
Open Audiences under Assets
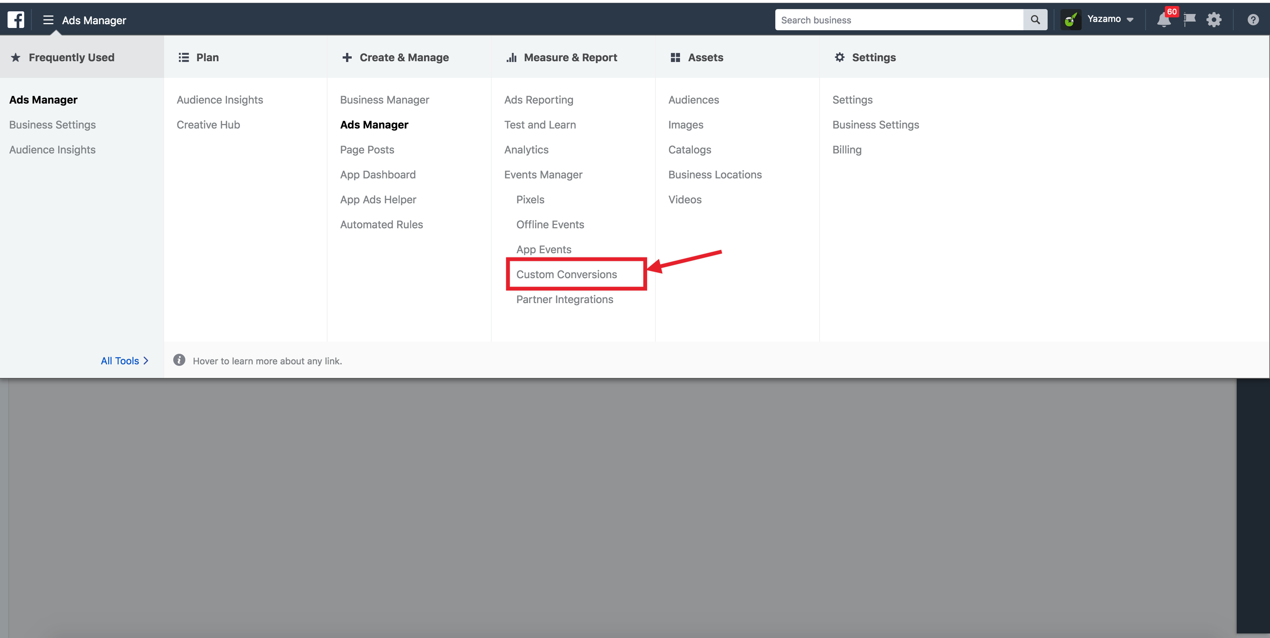pos(694,99)
